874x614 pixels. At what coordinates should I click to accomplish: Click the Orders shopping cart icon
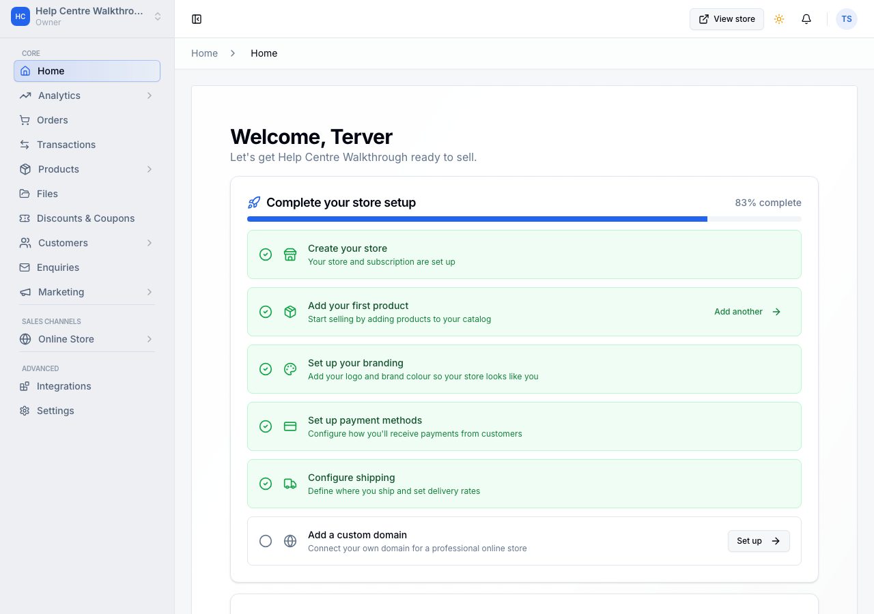[x=25, y=120]
